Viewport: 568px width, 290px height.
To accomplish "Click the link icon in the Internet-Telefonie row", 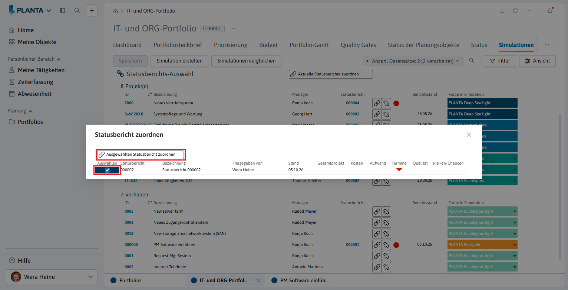I will [377, 267].
